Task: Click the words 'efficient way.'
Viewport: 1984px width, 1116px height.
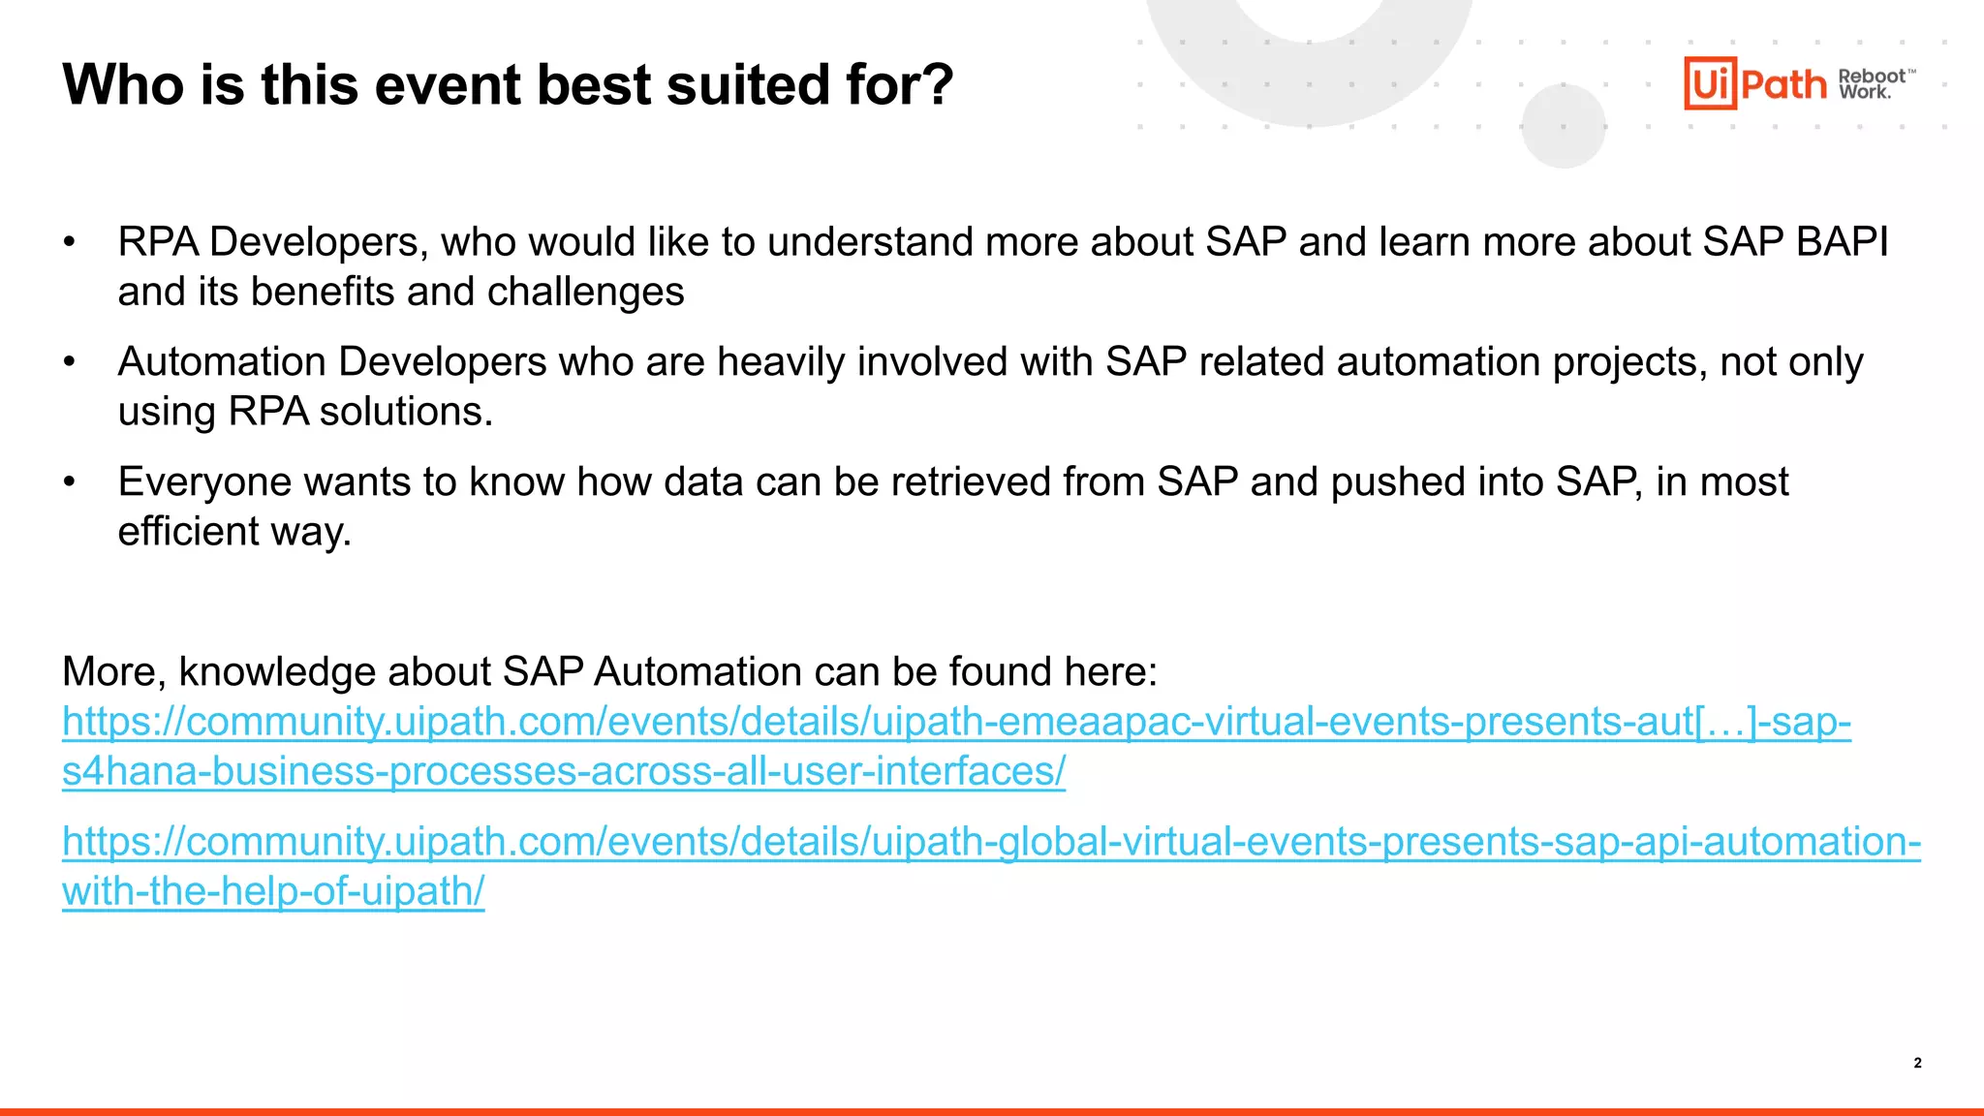Action: pyautogui.click(x=234, y=532)
